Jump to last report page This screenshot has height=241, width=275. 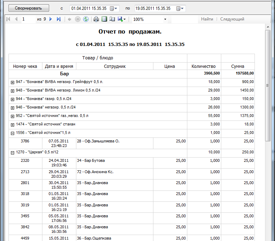pyautogui.click(x=59, y=19)
